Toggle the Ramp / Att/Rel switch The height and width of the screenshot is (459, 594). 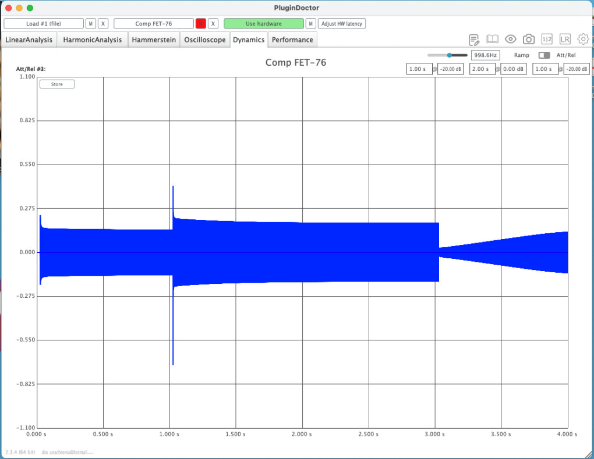click(544, 55)
